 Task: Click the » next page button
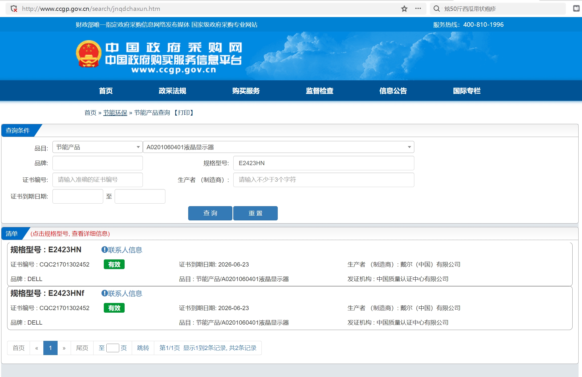coord(64,348)
